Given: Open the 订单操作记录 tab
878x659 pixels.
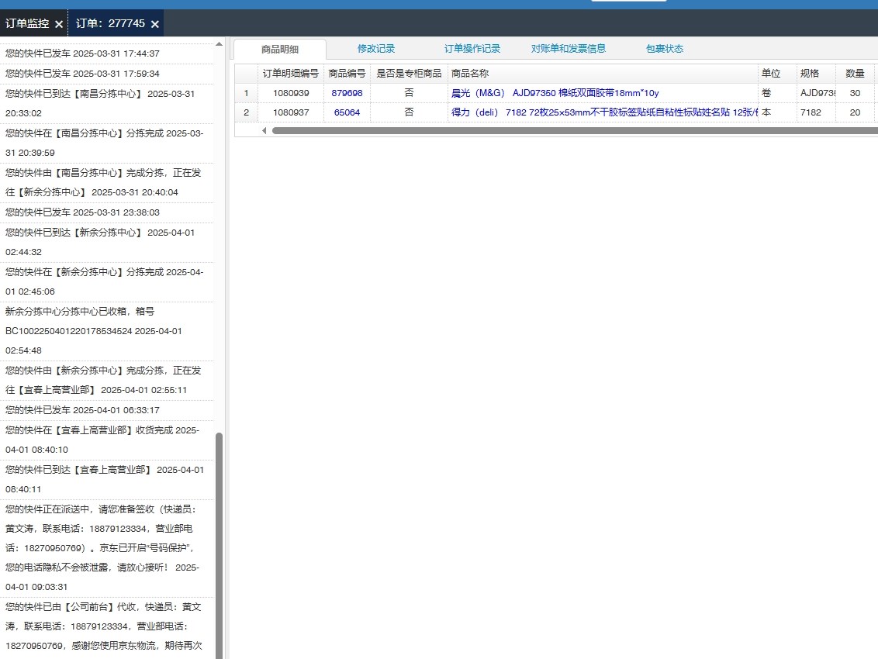Looking at the screenshot, I should coord(472,49).
